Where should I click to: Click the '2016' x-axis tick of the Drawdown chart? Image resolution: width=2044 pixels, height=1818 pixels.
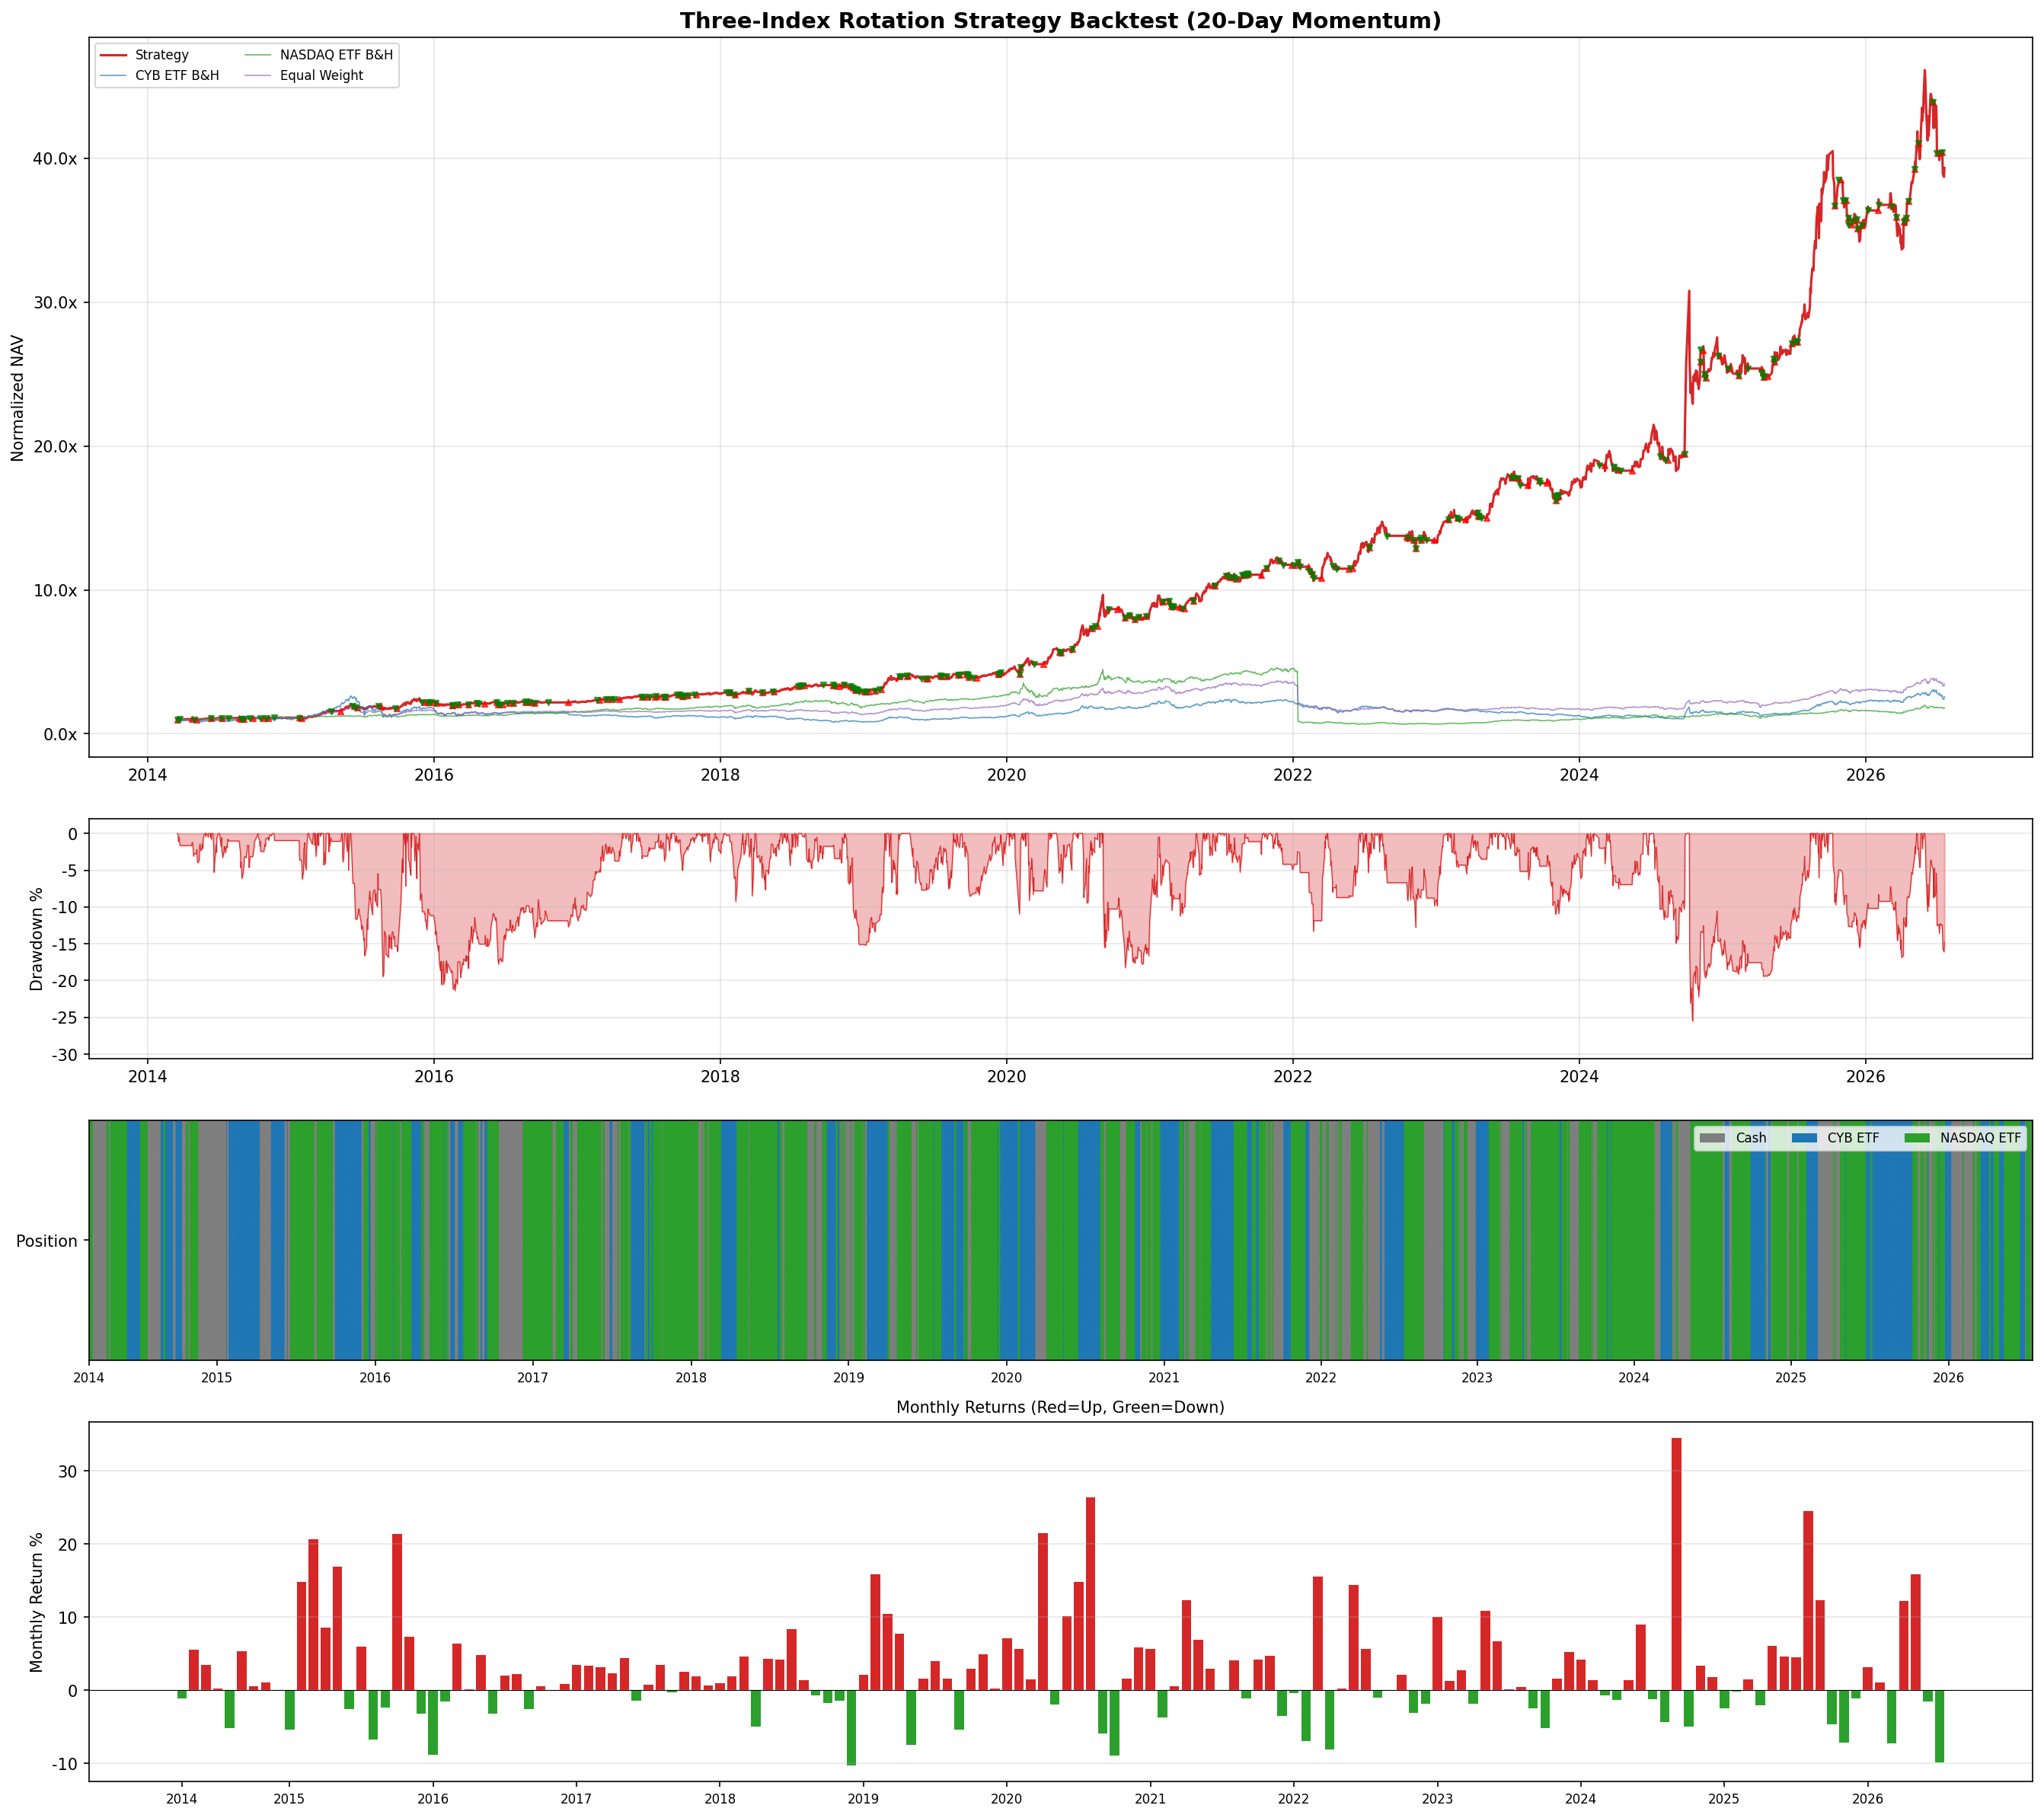pos(434,1077)
